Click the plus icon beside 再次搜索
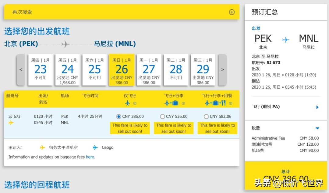Screen dimensions: 329x193 232,12
